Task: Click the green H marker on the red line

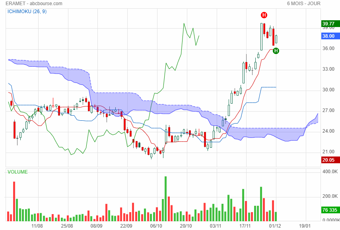Action: click(276, 51)
